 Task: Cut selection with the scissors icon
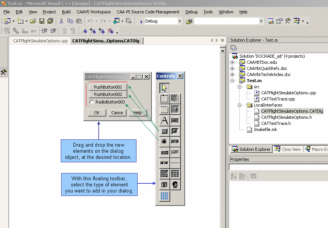61,21
